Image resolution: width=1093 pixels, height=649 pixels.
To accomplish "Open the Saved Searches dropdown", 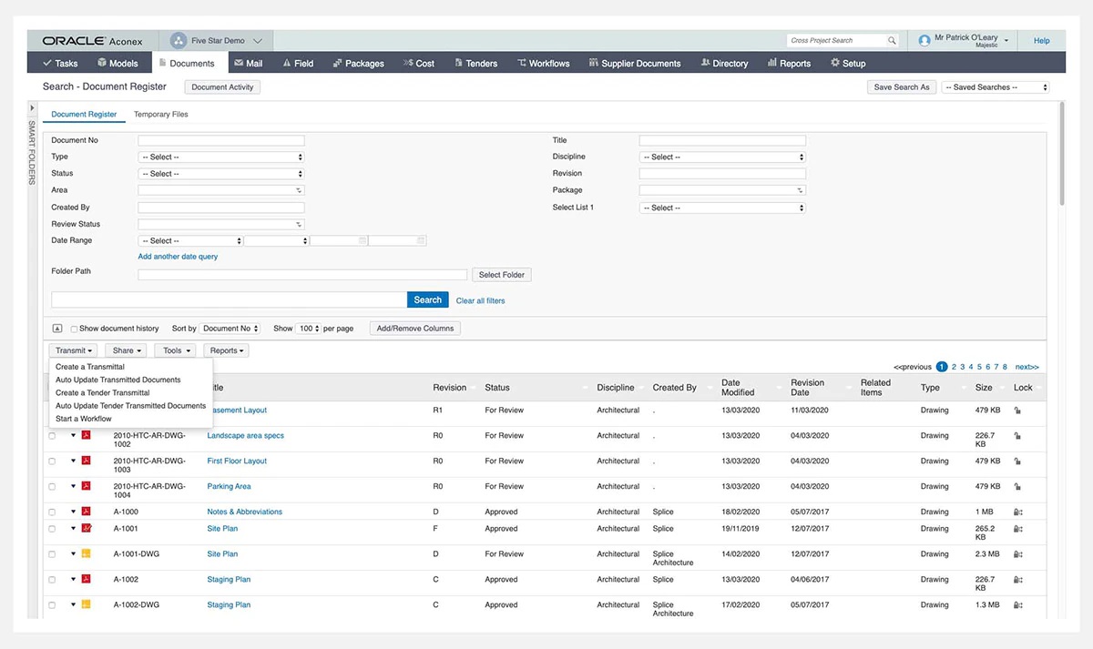I will 995,87.
